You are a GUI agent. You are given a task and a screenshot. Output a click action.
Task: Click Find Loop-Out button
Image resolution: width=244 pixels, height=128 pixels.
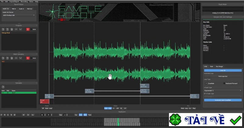click(223, 76)
